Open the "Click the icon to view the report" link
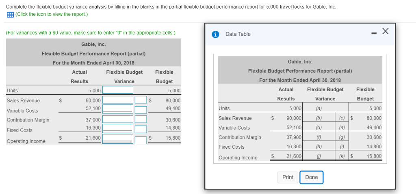The image size is (416, 194). click(x=52, y=14)
